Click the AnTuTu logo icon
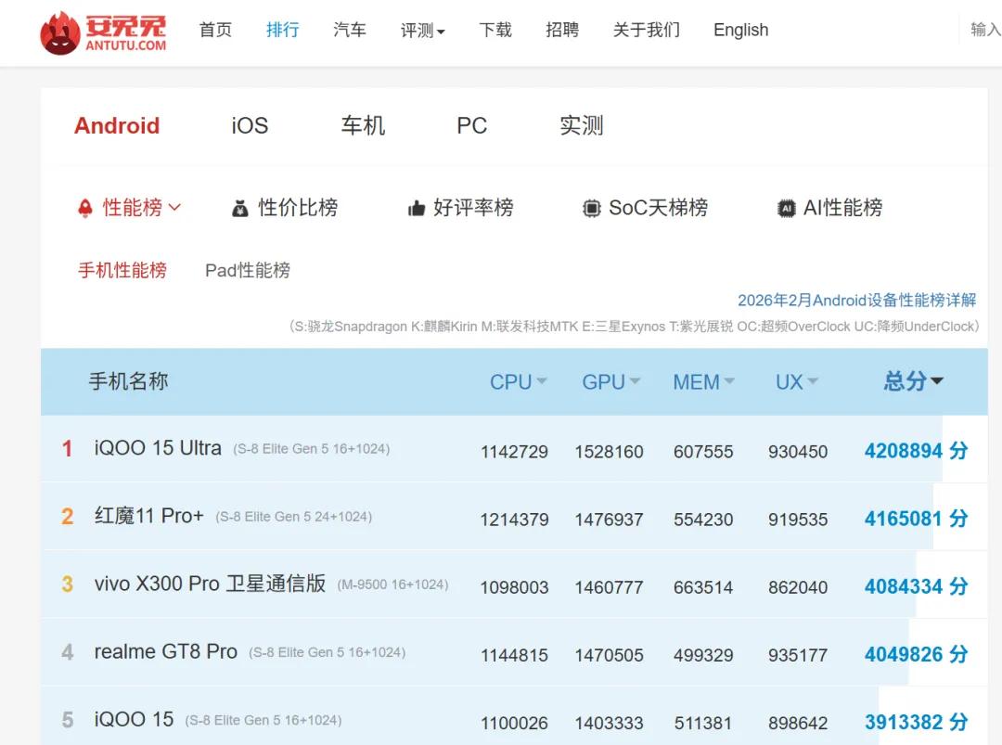 click(60, 32)
